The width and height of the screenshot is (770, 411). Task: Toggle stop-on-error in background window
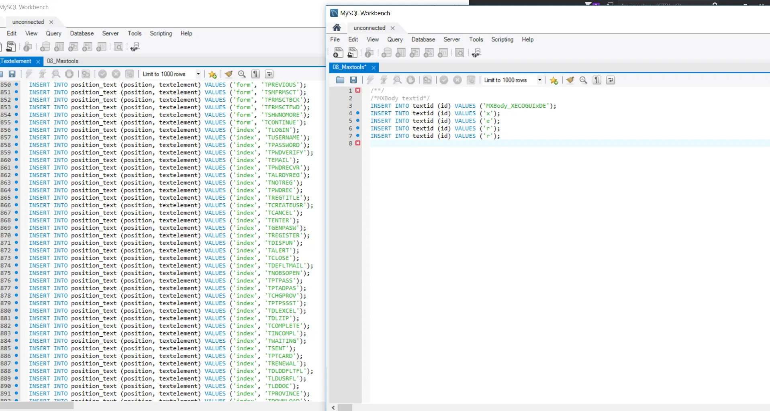click(86, 74)
